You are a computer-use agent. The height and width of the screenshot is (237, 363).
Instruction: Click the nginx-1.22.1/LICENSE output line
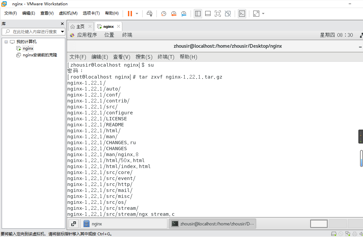[97, 119]
